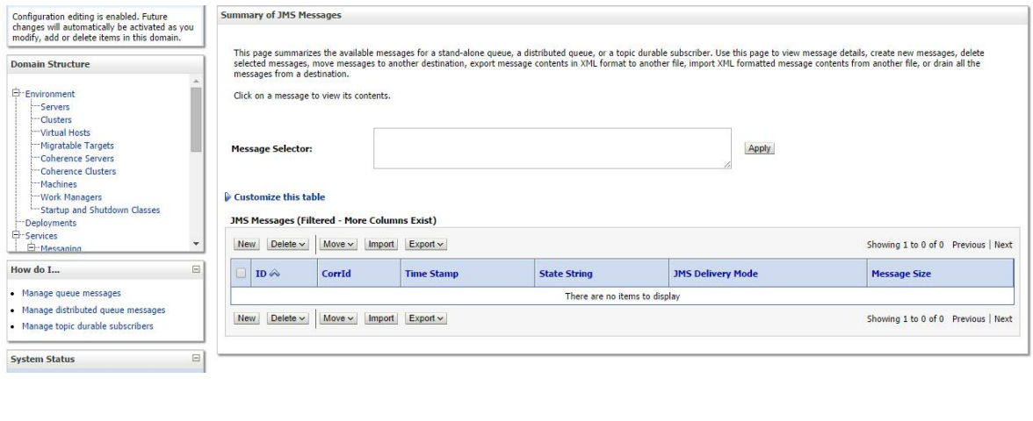Screen dimensions: 1033x421
Task: Open Deployments tree item
Action: pos(51,223)
